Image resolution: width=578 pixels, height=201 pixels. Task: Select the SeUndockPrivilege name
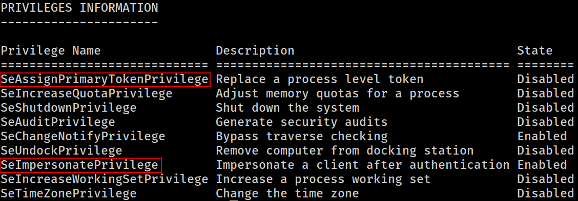pos(61,151)
